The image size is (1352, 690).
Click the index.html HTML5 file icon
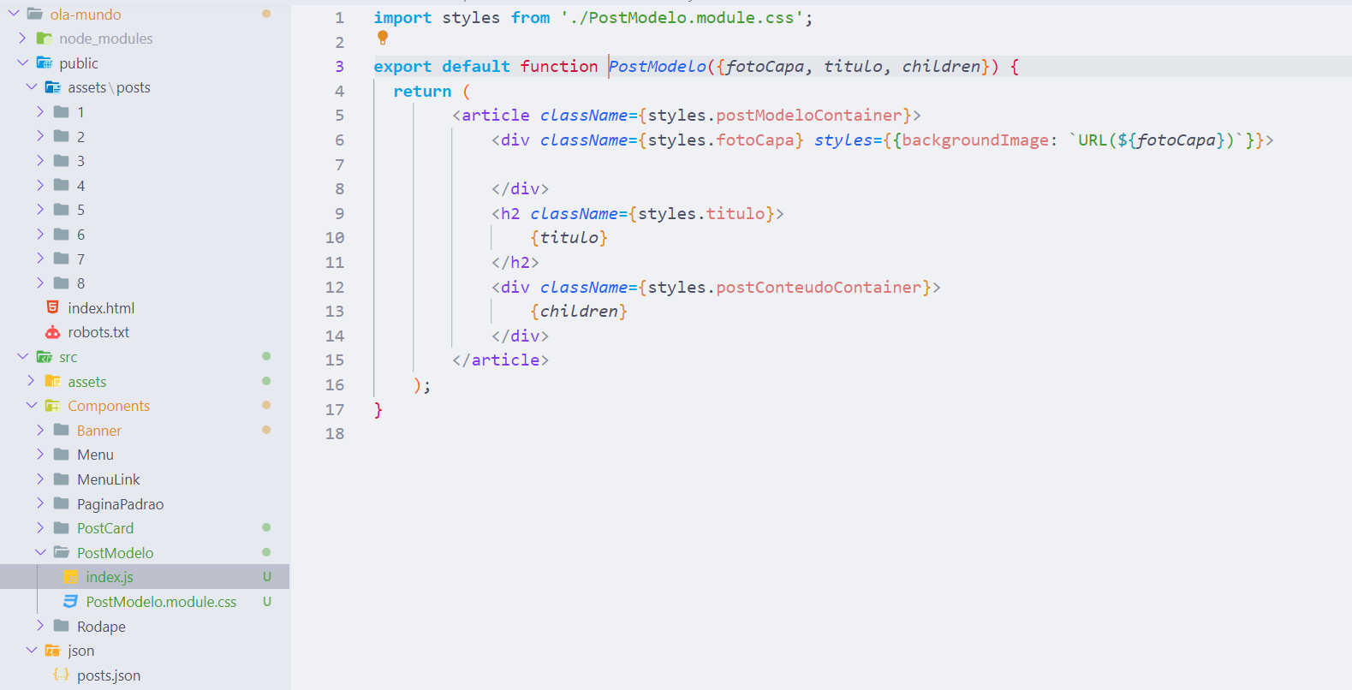click(52, 307)
